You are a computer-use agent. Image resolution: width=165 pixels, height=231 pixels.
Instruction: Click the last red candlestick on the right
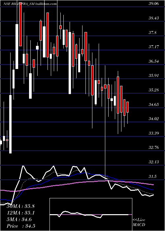128,107
